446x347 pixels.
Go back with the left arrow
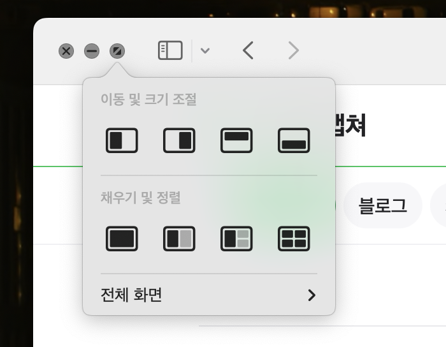coord(248,50)
